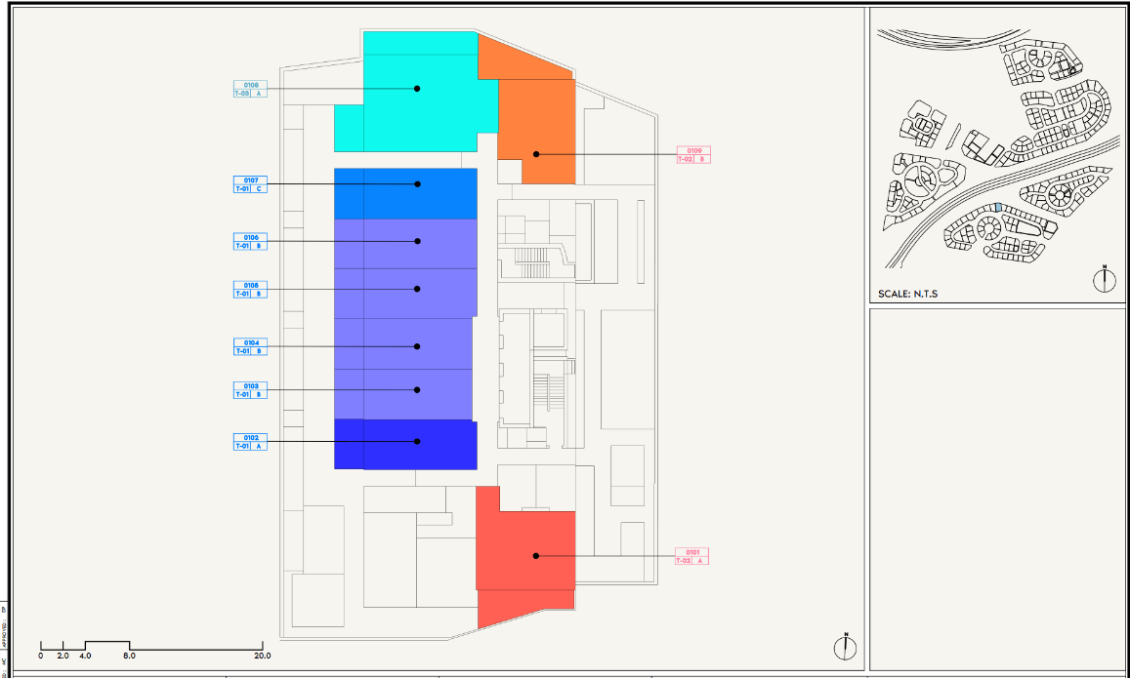
Task: Select the 0109 T-02 B unit tag
Action: pos(693,154)
